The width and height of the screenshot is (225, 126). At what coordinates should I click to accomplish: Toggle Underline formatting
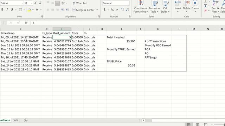[x=12, y=10]
